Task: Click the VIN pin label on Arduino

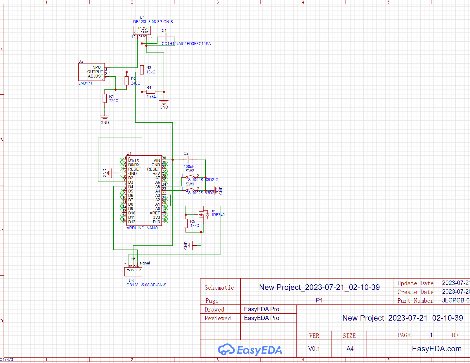Action: coord(157,160)
